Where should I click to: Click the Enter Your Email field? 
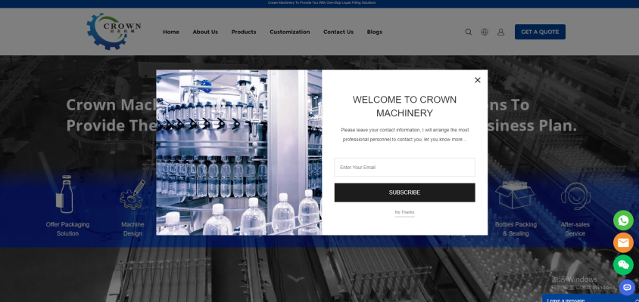[x=404, y=168]
